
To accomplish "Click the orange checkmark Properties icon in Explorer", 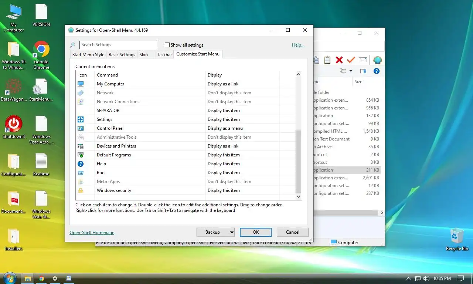I will click(x=351, y=60).
